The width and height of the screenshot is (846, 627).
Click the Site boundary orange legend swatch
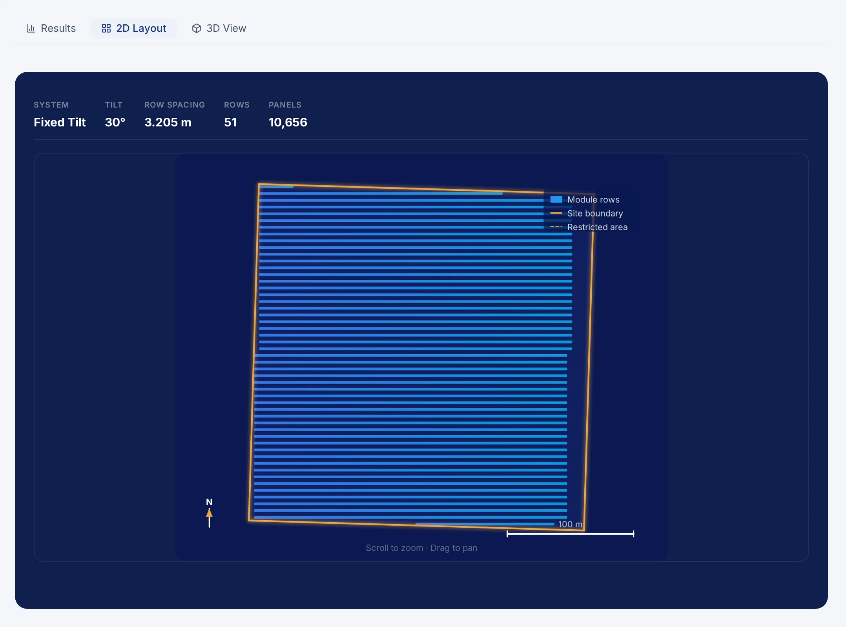(556, 213)
